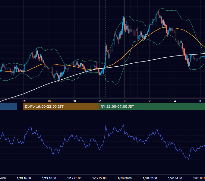
Task: Click the hour 18 axis marker
Action: [49, 101]
